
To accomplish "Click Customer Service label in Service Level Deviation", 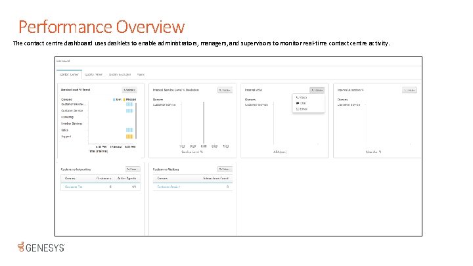I will 164,104.
